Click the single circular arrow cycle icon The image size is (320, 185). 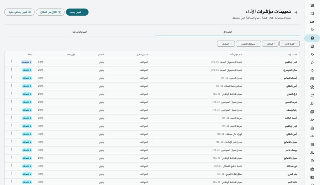click(312, 63)
